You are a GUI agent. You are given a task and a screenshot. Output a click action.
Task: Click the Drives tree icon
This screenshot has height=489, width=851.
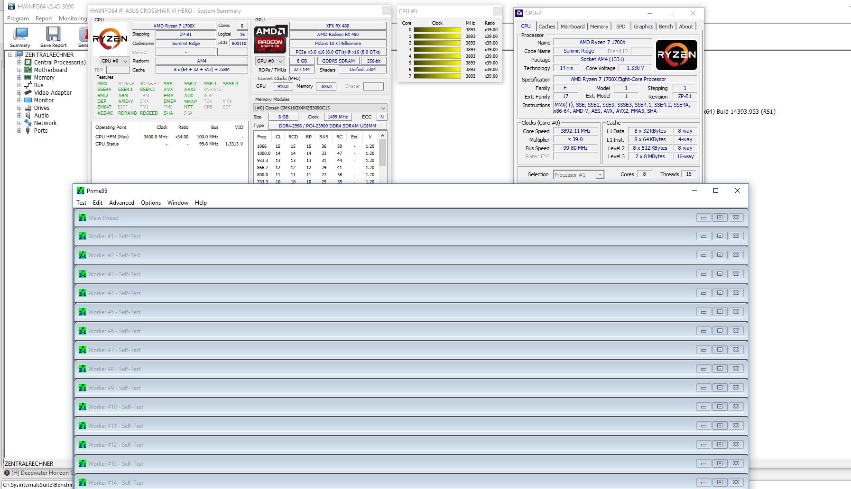coord(28,108)
